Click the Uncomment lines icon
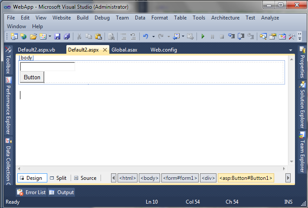This screenshot has width=308, height=208. tap(133, 36)
